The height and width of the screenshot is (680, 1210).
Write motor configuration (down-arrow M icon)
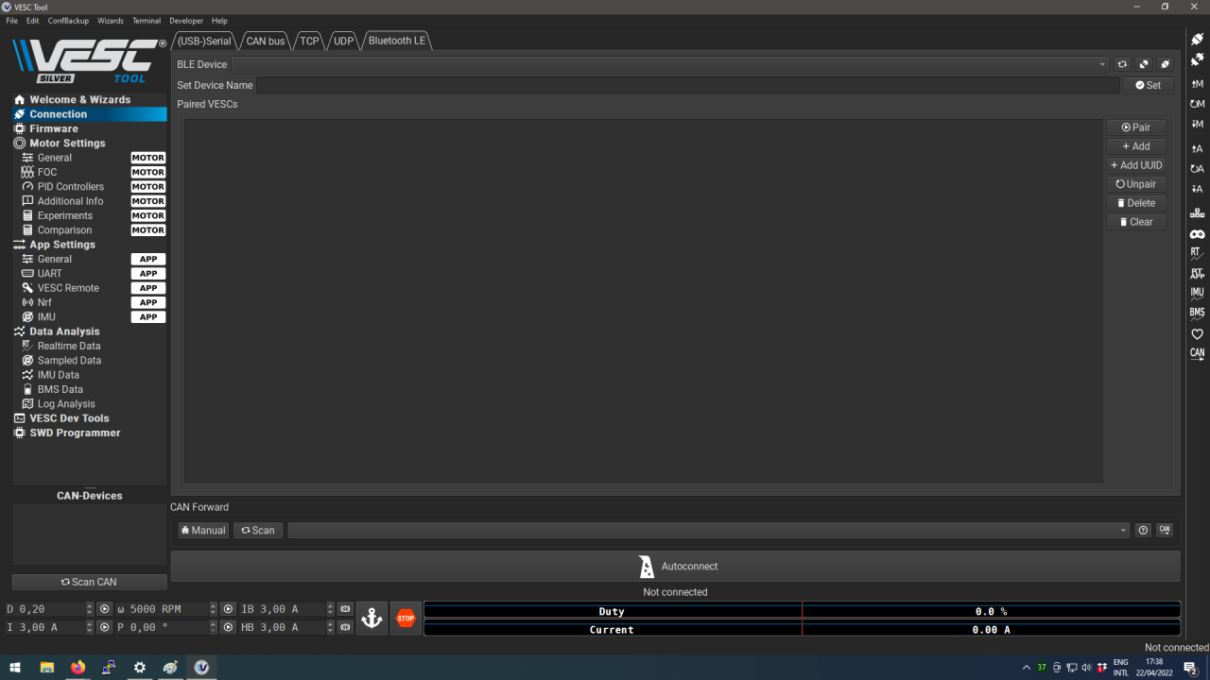click(1197, 125)
